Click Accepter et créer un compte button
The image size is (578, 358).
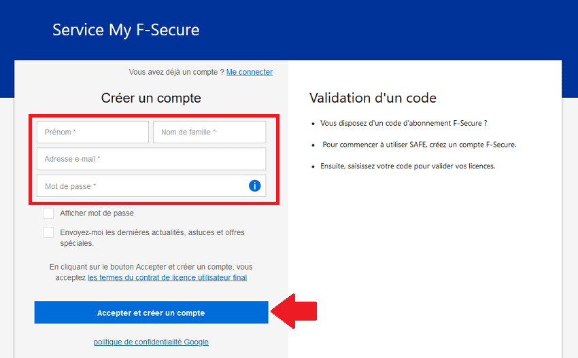tap(151, 312)
